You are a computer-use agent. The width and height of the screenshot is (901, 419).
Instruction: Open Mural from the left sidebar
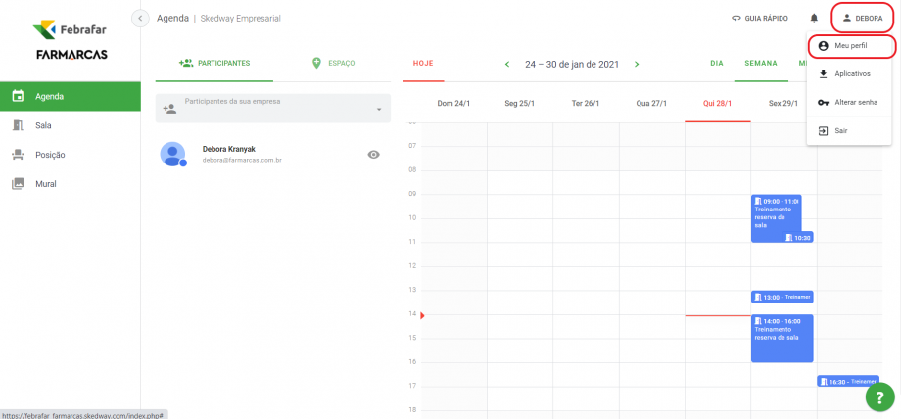pyautogui.click(x=45, y=184)
